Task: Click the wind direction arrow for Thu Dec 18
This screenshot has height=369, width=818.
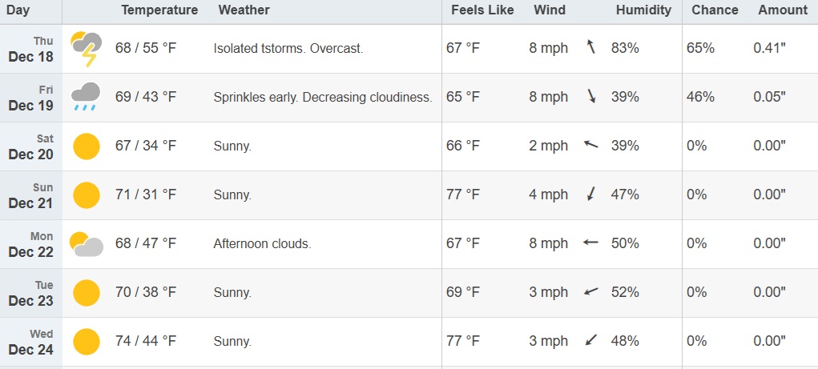Action: tap(591, 48)
